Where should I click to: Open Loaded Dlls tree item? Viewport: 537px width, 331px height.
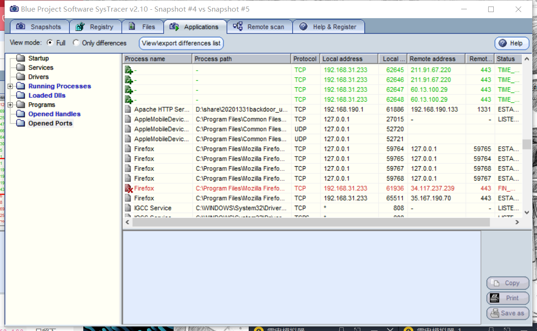tap(47, 96)
